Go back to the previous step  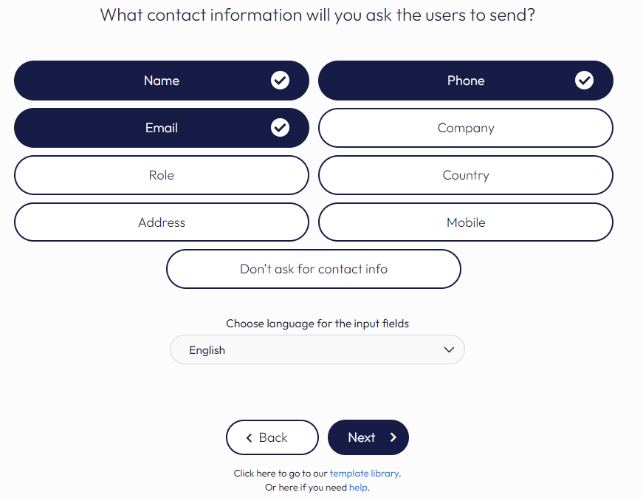(272, 437)
